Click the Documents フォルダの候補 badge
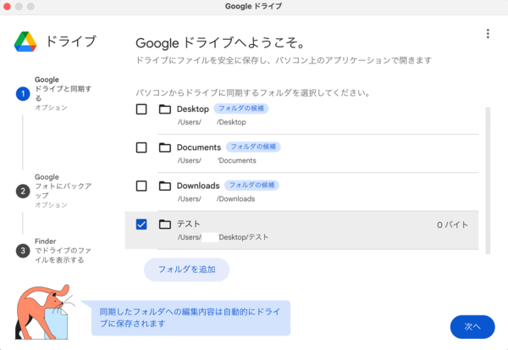Screen dimensions: 508x350 pyautogui.click(x=253, y=147)
